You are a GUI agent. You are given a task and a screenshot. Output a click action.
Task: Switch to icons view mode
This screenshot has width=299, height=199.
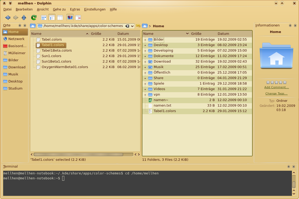[x=44, y=18]
